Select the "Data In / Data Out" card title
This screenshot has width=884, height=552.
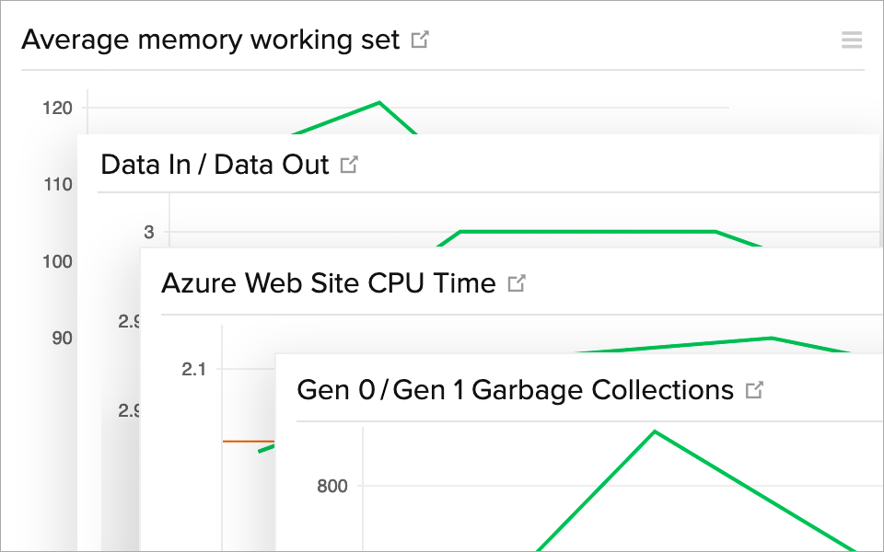tap(214, 164)
